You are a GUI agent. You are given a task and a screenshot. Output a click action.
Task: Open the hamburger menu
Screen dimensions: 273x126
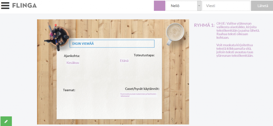tap(5, 6)
